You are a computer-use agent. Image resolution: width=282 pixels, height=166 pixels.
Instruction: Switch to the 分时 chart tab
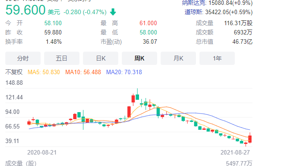pyautogui.click(x=23, y=58)
